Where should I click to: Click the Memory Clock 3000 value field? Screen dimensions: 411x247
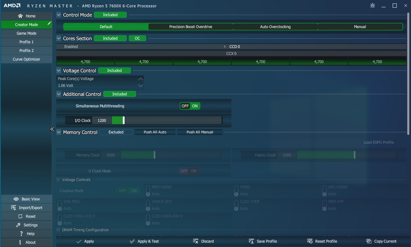(111, 155)
